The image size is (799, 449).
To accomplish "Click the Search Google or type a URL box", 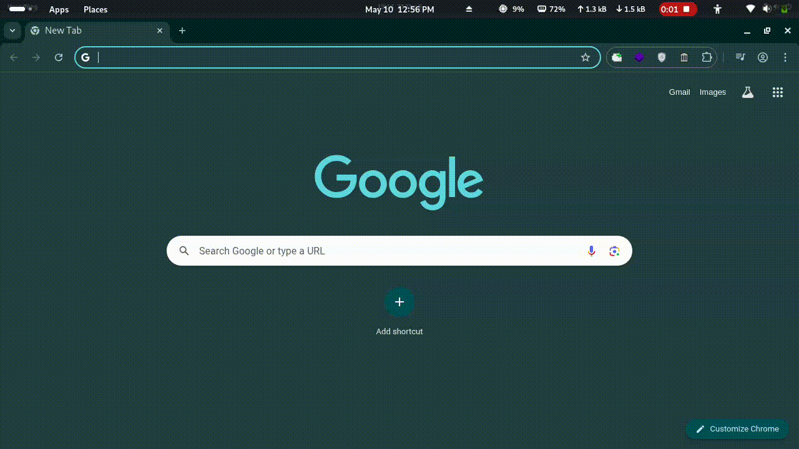I will (399, 251).
